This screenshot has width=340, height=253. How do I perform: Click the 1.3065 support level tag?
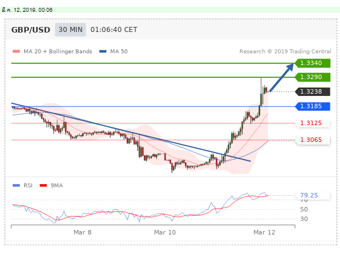click(x=312, y=140)
